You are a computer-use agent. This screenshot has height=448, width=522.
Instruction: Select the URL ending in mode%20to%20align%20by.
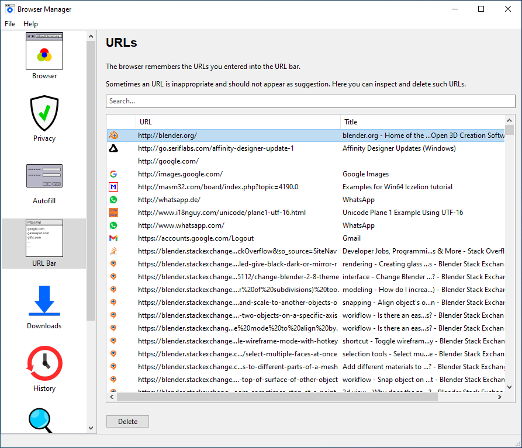click(238, 328)
